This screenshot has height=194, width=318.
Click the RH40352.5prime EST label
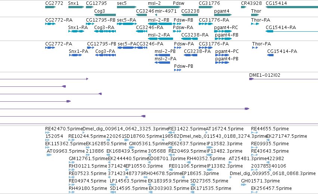[x=206, y=159]
